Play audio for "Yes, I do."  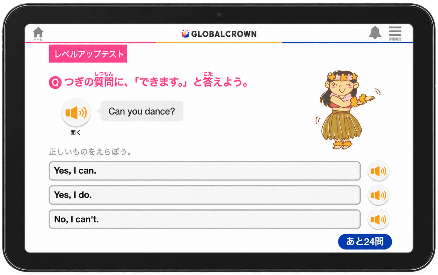tap(378, 195)
